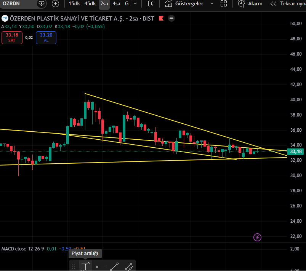
Task: Open the Göstergeler indicators dialog
Action: [x=184, y=3]
